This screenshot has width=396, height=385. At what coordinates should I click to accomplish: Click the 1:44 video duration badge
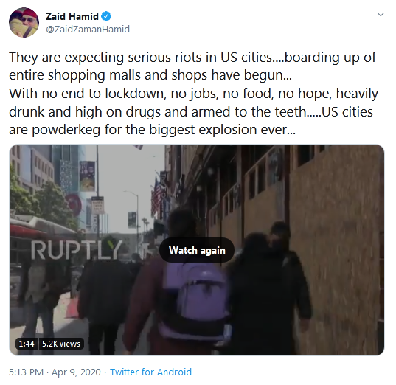click(x=27, y=344)
